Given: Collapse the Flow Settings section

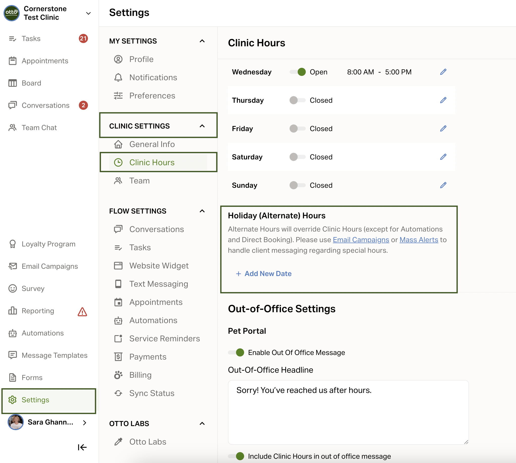Looking at the screenshot, I should [x=202, y=211].
